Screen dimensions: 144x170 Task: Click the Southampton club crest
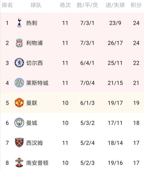click(19, 163)
